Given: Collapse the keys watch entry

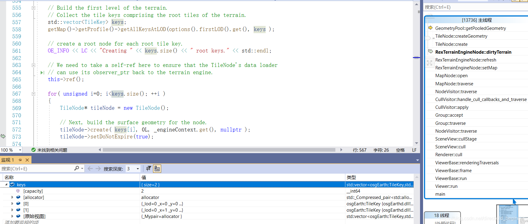Looking at the screenshot, I should point(6,185).
